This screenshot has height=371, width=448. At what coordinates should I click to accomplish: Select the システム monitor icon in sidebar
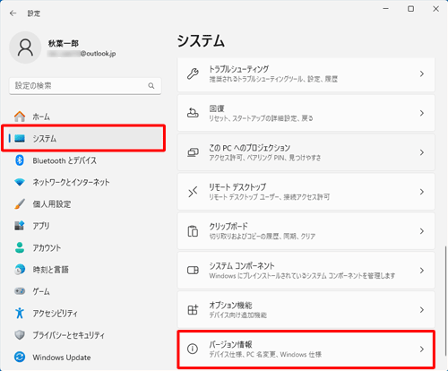coord(20,138)
